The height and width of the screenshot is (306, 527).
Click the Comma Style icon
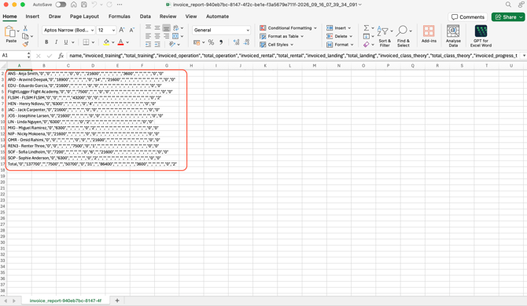click(221, 42)
